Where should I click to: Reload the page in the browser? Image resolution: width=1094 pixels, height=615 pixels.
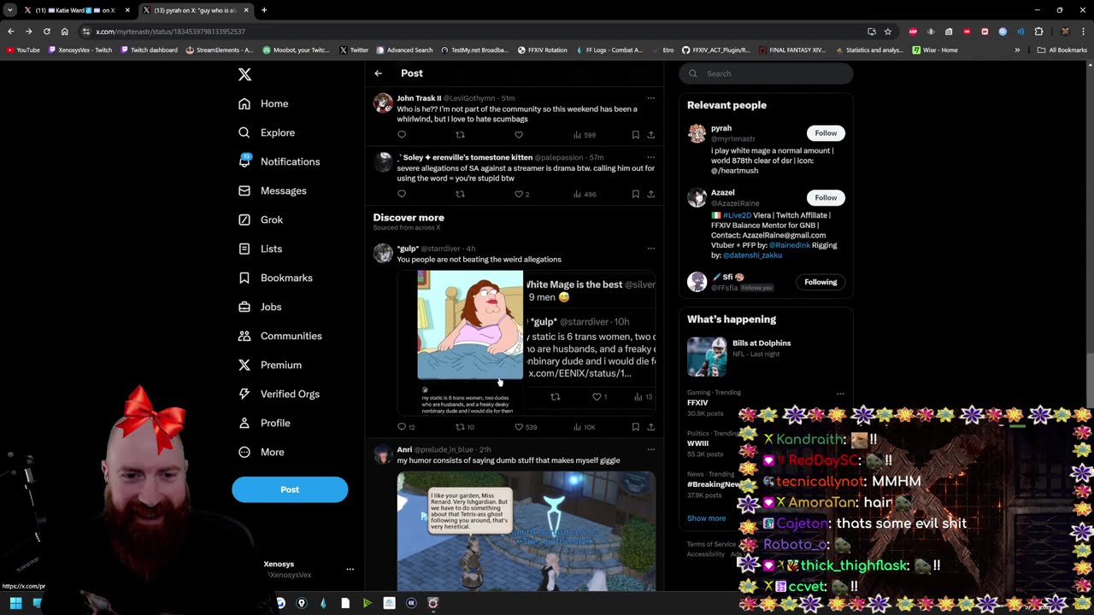coord(46,32)
